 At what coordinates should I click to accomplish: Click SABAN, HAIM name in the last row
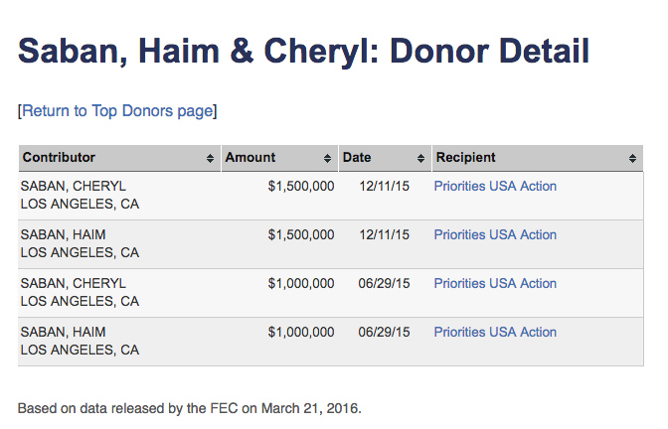tap(64, 332)
